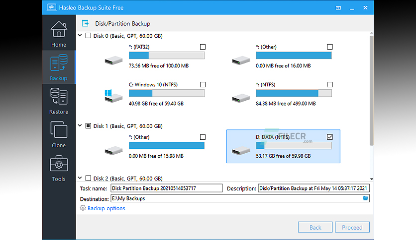Close the Hasleo Backup Suite window
This screenshot has height=240, width=416.
click(365, 7)
